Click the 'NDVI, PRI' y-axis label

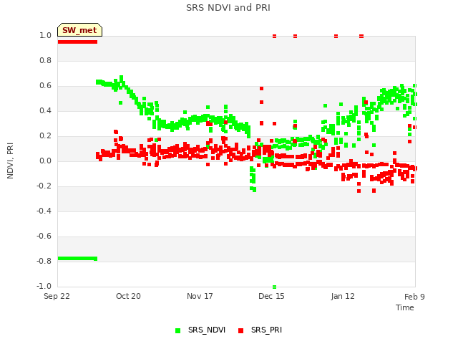pyautogui.click(x=10, y=161)
